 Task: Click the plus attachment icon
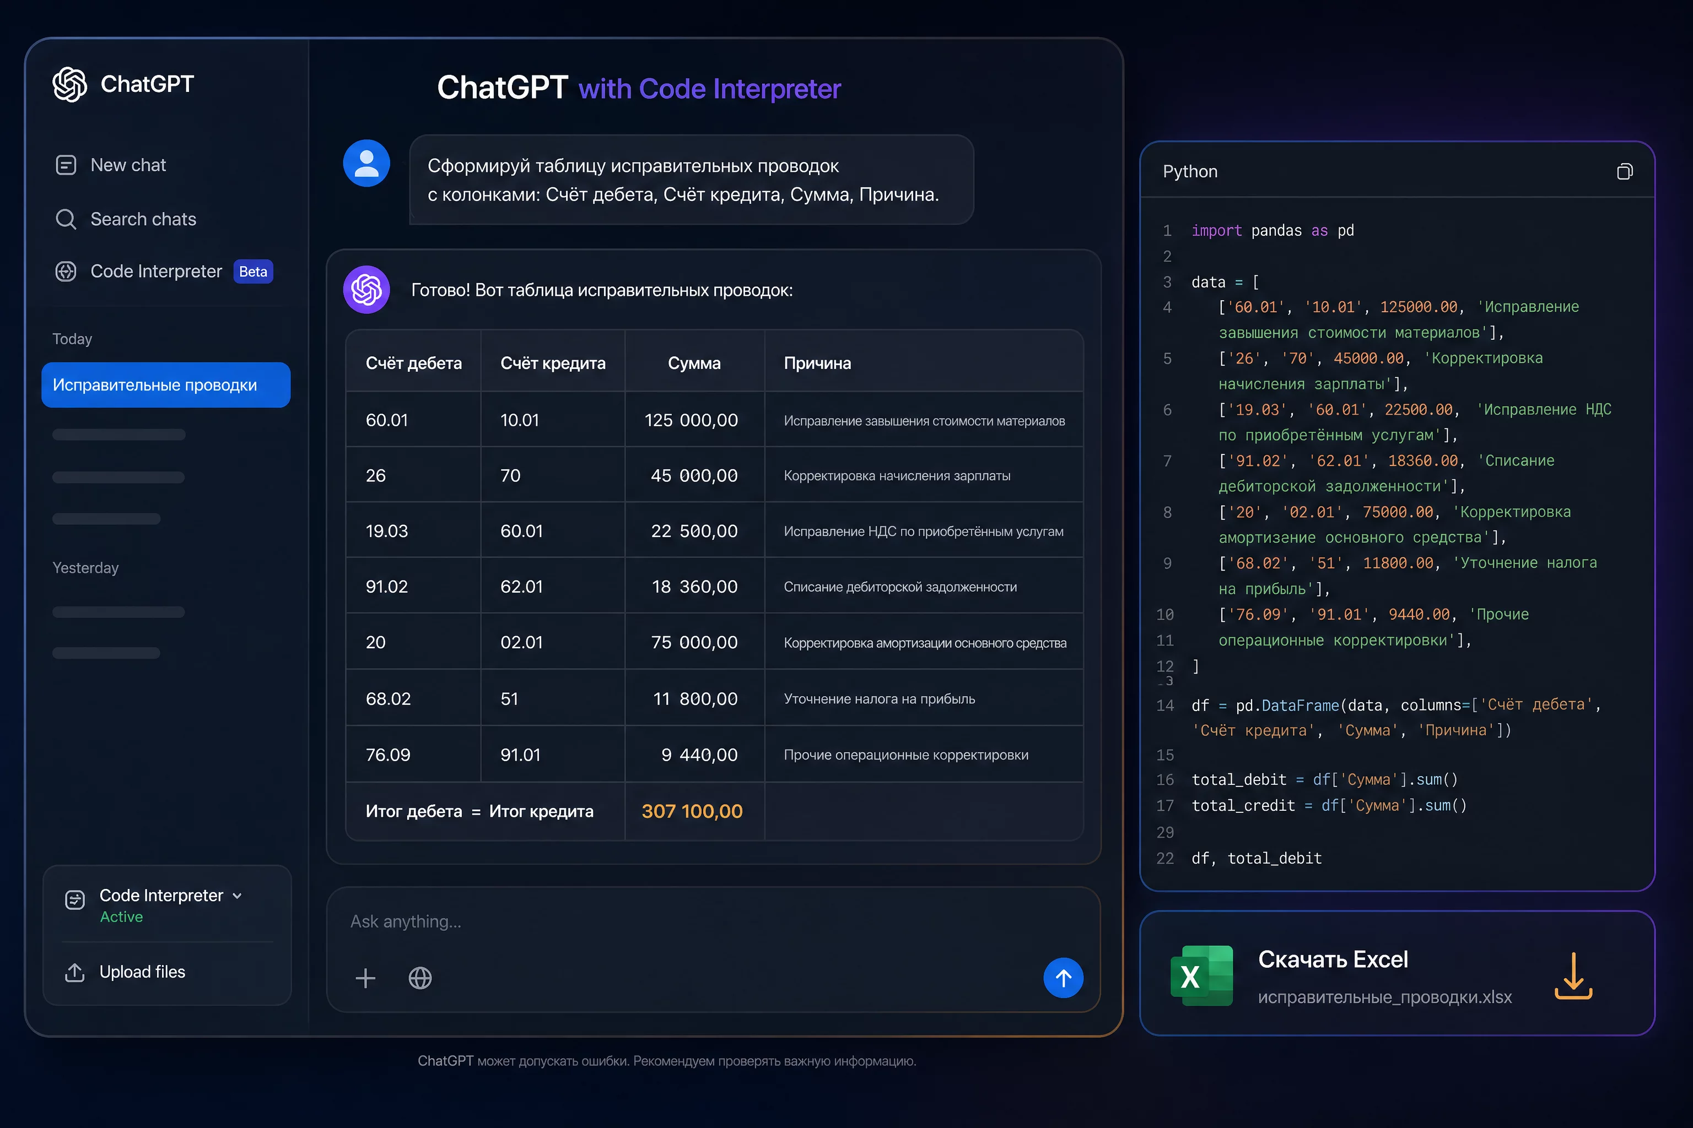(x=366, y=978)
